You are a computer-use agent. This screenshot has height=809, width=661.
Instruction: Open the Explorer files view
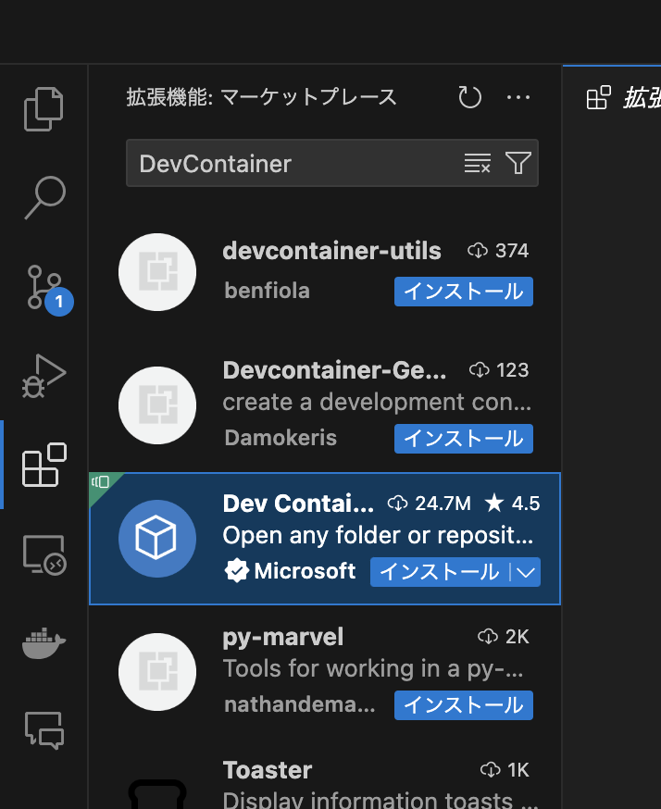pos(44,109)
